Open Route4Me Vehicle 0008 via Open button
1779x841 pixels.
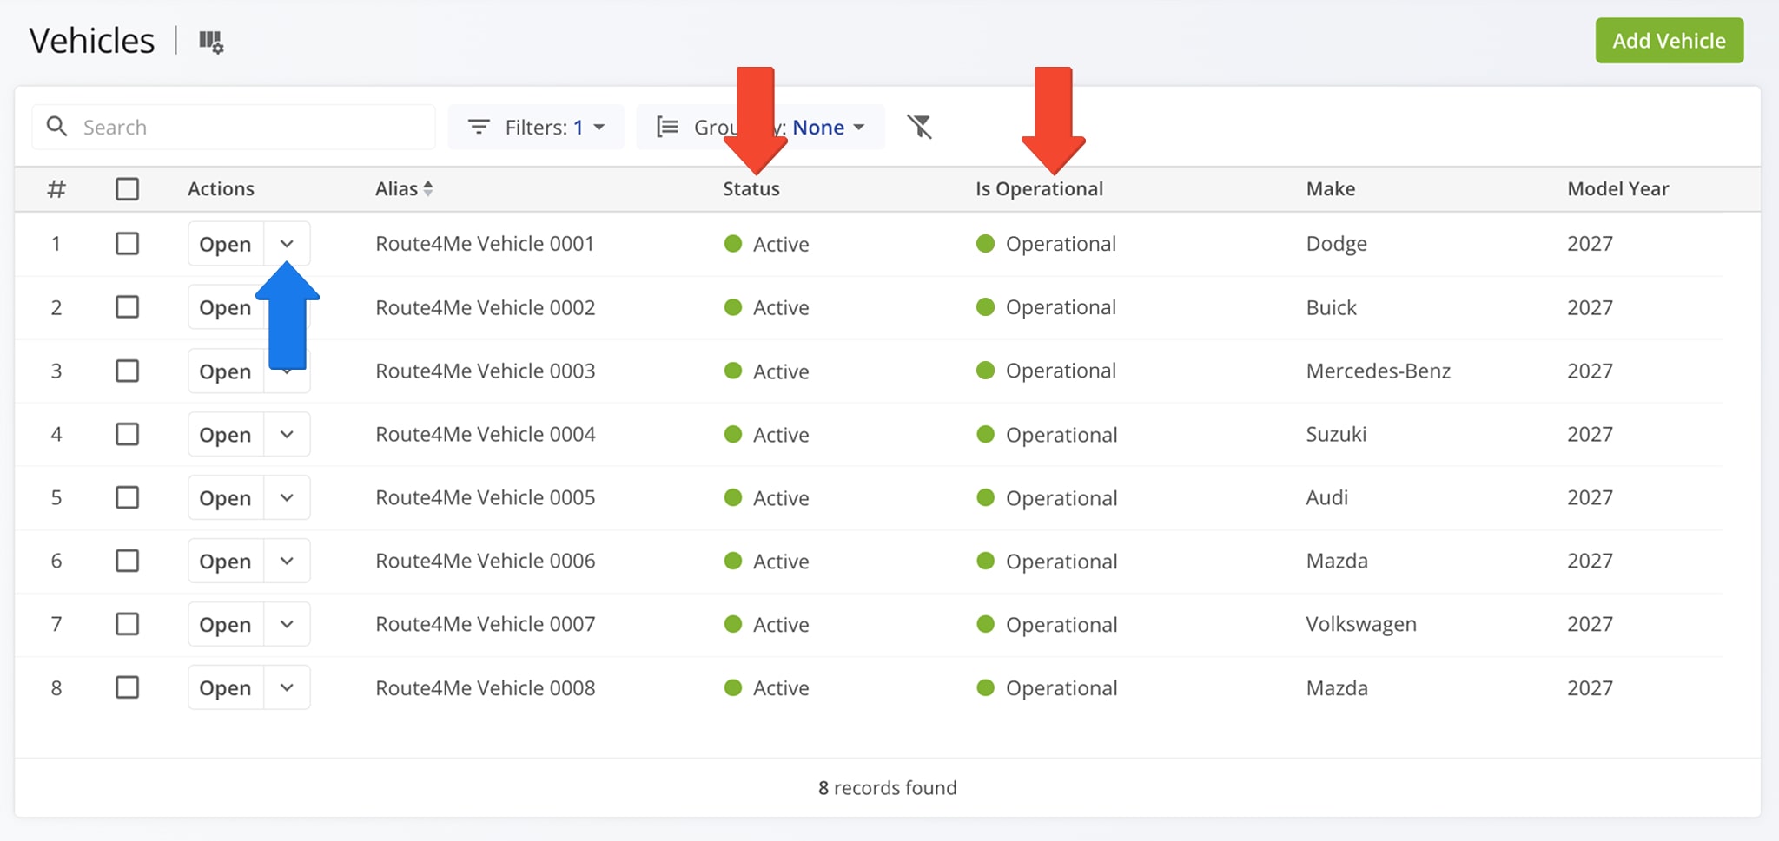click(226, 687)
